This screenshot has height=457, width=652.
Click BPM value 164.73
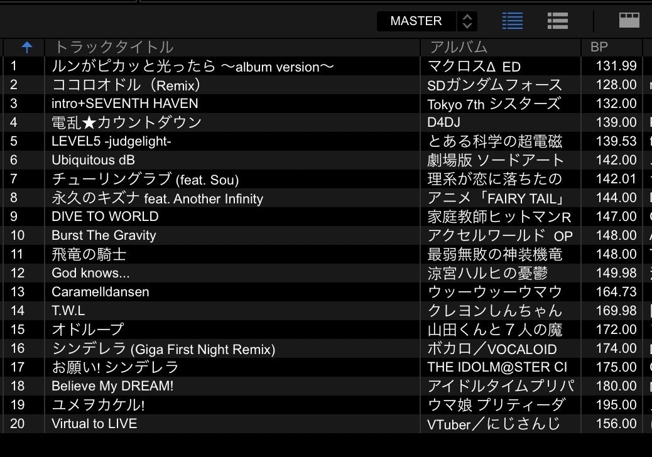(616, 292)
